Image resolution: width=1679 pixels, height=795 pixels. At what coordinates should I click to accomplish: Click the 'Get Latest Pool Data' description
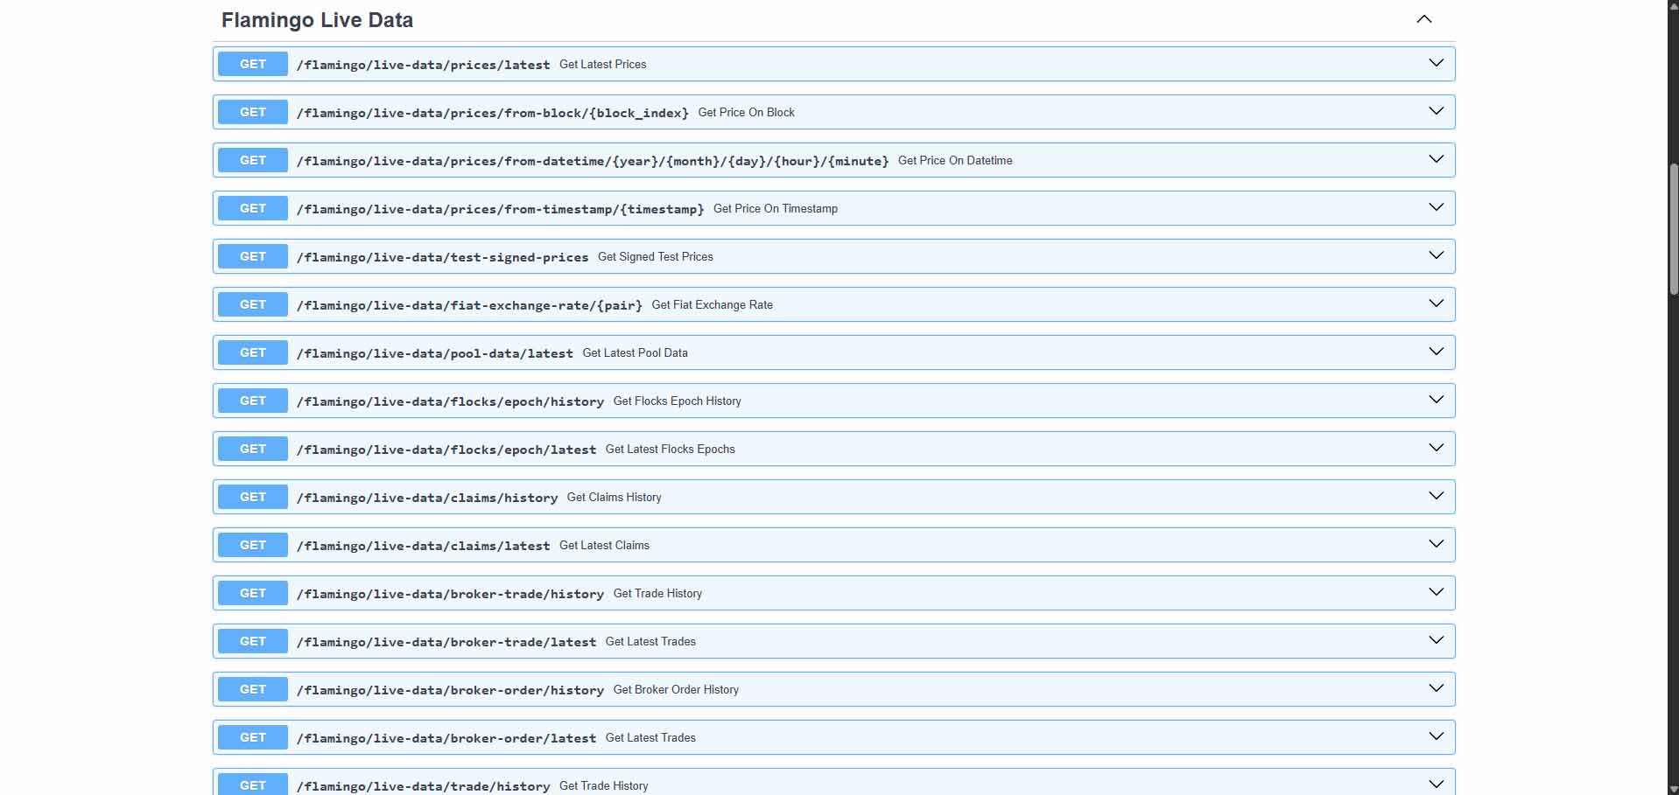pyautogui.click(x=636, y=352)
